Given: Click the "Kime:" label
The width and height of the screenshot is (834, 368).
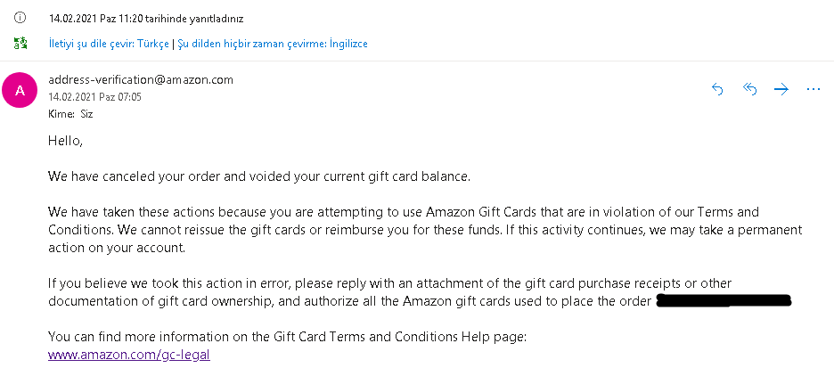Looking at the screenshot, I should (x=61, y=114).
